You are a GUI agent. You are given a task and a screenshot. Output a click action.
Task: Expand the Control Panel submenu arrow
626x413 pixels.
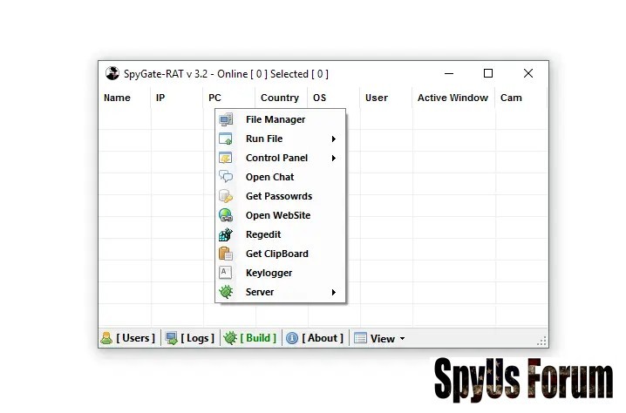pos(334,158)
